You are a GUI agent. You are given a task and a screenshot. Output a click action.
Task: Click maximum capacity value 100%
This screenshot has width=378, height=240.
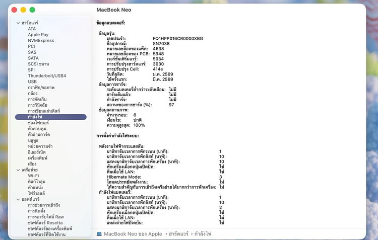[139, 125]
